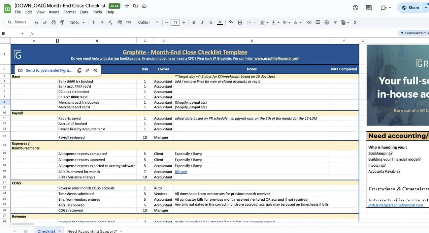Open the fill color picker
429x233 pixels.
click(231, 22)
